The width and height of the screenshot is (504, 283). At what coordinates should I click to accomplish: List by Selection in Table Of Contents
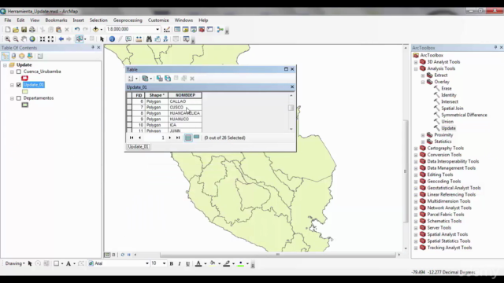coord(30,56)
